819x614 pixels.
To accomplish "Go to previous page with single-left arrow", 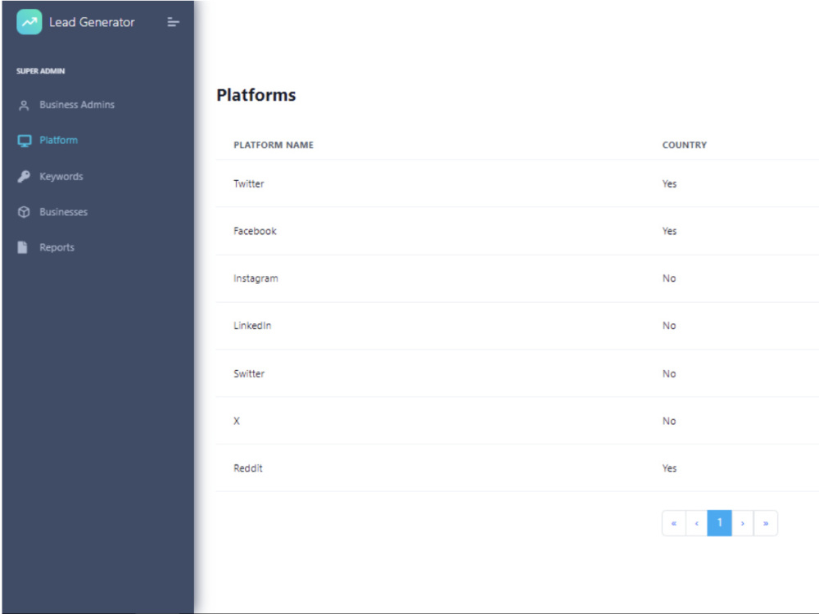I will point(696,523).
